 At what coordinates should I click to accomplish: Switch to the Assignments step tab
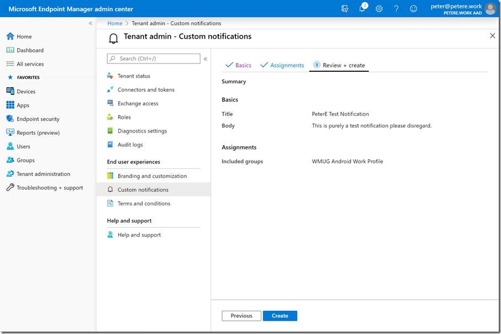[282, 65]
